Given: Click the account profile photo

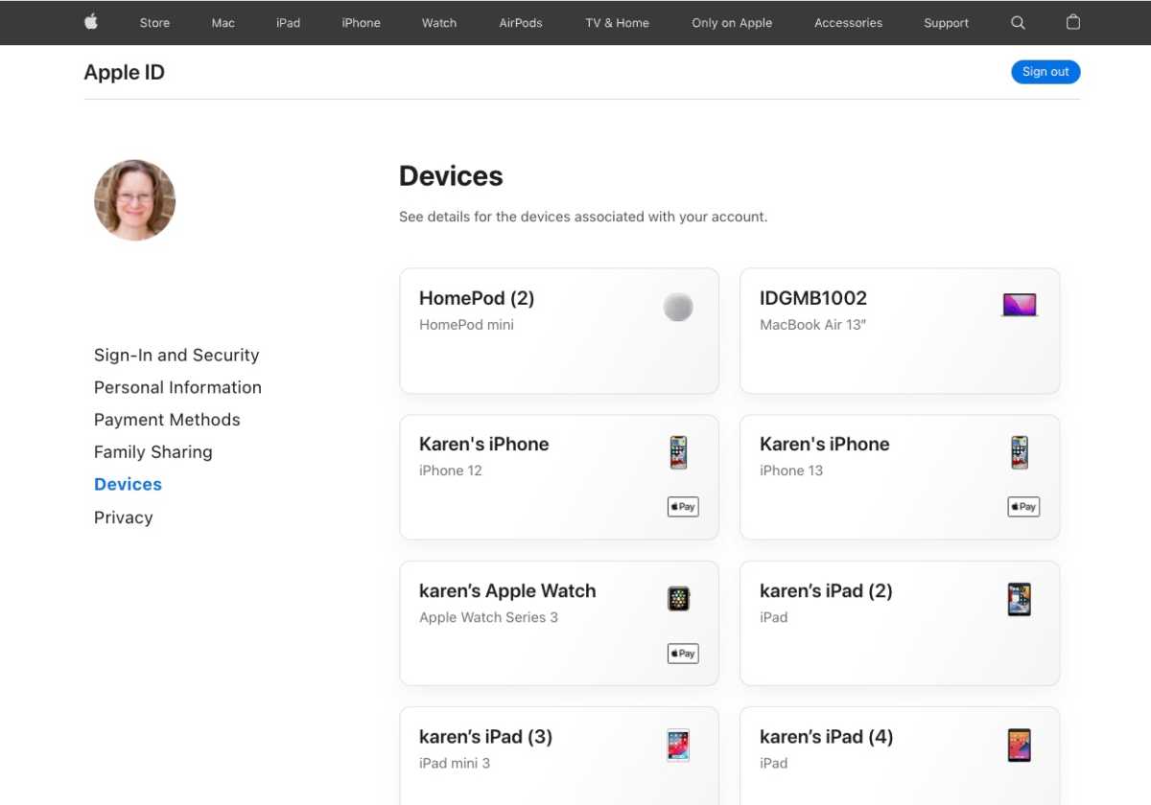Looking at the screenshot, I should pos(134,200).
